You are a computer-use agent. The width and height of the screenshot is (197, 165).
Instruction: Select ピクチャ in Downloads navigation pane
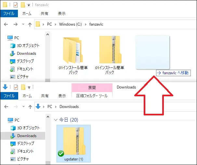coord(20,159)
